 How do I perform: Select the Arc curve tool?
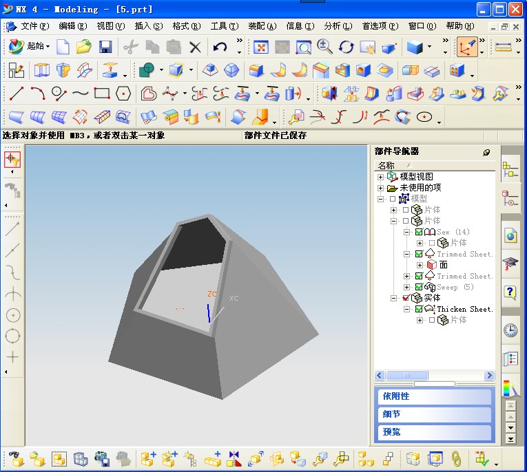(38, 94)
